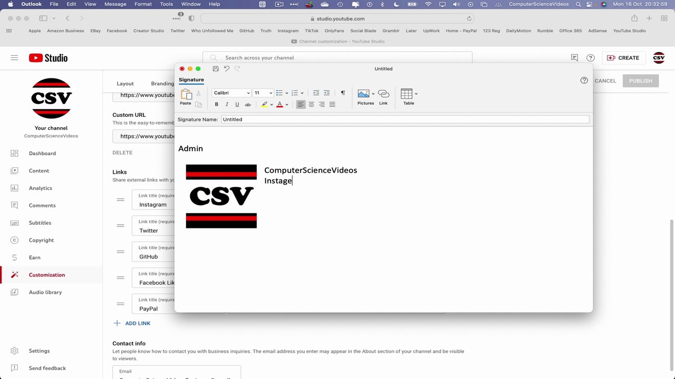The width and height of the screenshot is (675, 379).
Task: Toggle bold formatting
Action: click(216, 104)
